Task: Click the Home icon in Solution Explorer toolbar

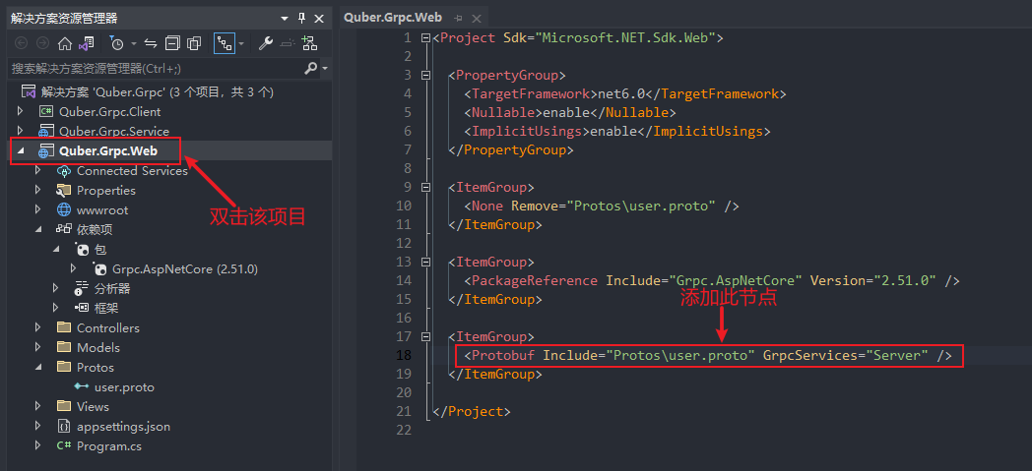Action: (65, 44)
